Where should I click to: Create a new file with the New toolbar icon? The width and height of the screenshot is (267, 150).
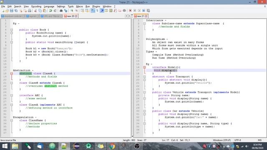3,11
